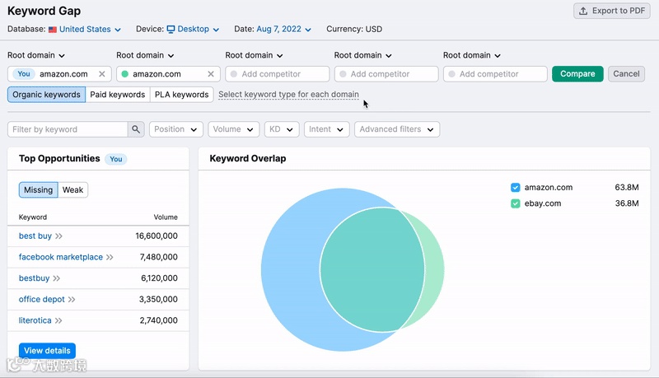Expand the Root domain dropdown above second amazon.com

tap(145, 55)
